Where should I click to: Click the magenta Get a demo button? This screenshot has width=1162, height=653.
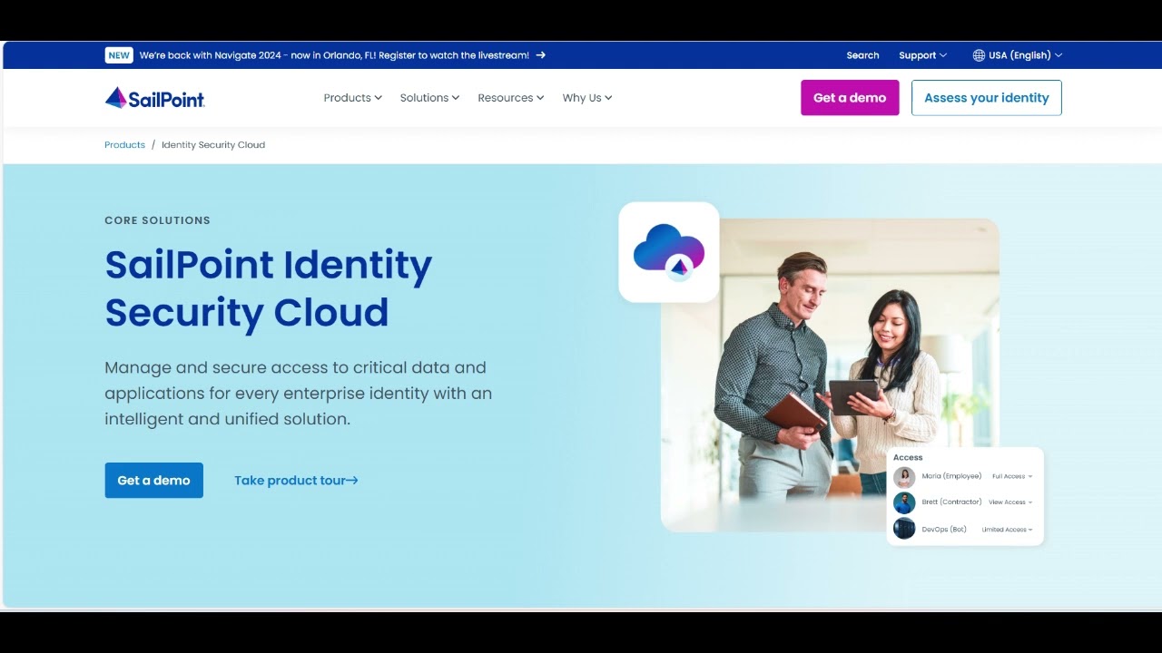pyautogui.click(x=850, y=98)
